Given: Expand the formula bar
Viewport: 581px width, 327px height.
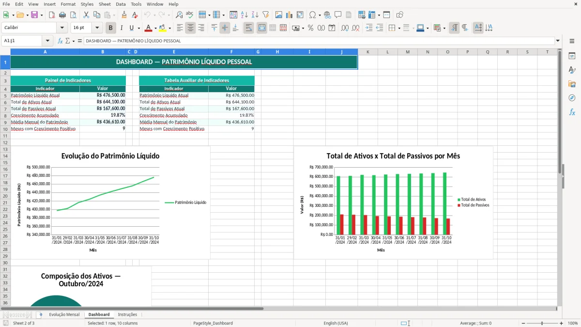Looking at the screenshot, I should 558,41.
